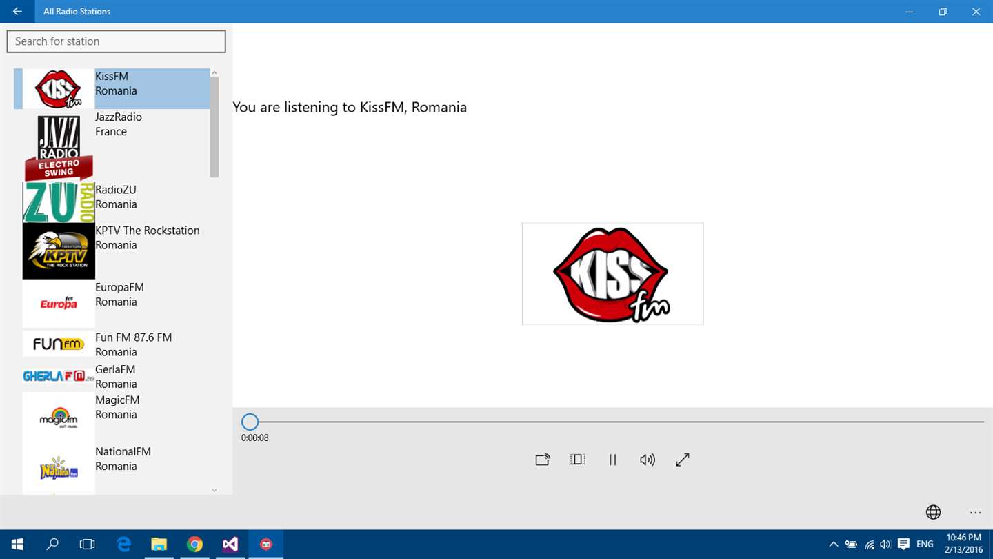The image size is (993, 559).
Task: Play the EuropaFM station
Action: pos(112,304)
